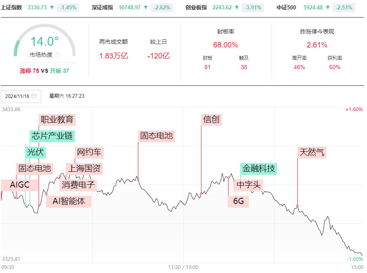
Task: Click the CSI 500 down arrow
Action: [x=328, y=7]
